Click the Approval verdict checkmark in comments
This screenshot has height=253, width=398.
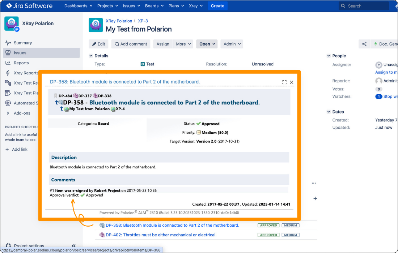82,195
